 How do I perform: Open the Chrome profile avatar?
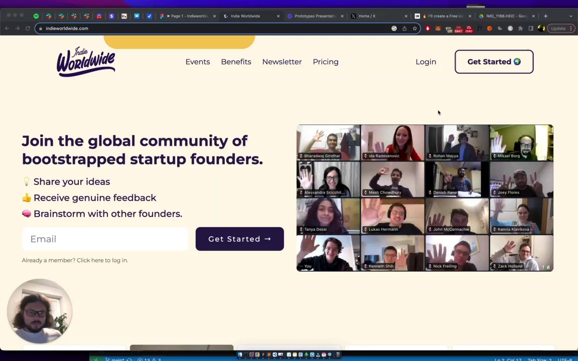coord(541,29)
